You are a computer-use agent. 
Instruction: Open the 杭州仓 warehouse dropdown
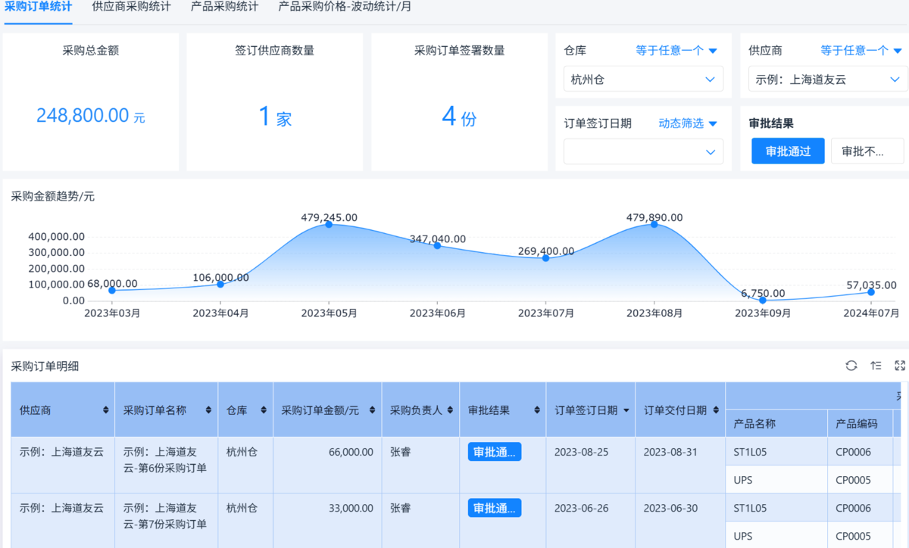pos(643,79)
